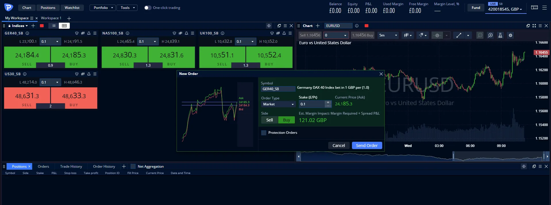551x205 pixels.
Task: Click the Symbol field GER40_SB
Action: point(278,89)
